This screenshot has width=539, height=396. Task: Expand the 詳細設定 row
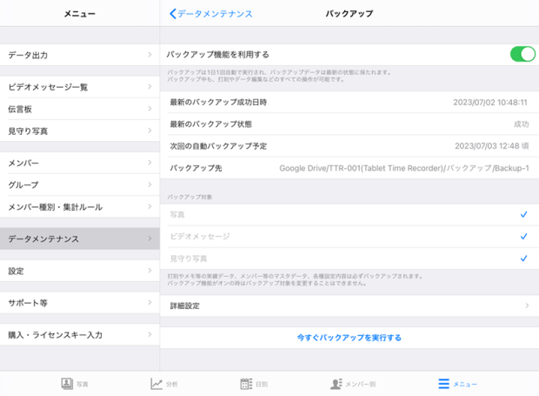click(349, 305)
